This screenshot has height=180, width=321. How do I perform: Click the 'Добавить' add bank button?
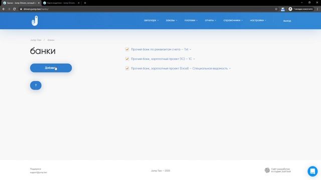pyautogui.click(x=51, y=68)
